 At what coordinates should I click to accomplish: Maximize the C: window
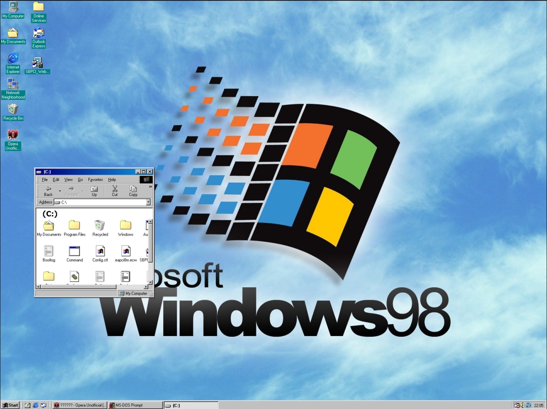pyautogui.click(x=144, y=172)
